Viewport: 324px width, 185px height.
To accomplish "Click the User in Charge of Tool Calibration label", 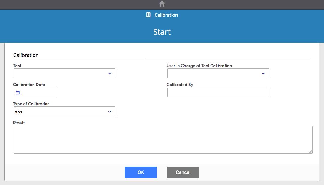I will pyautogui.click(x=199, y=66).
